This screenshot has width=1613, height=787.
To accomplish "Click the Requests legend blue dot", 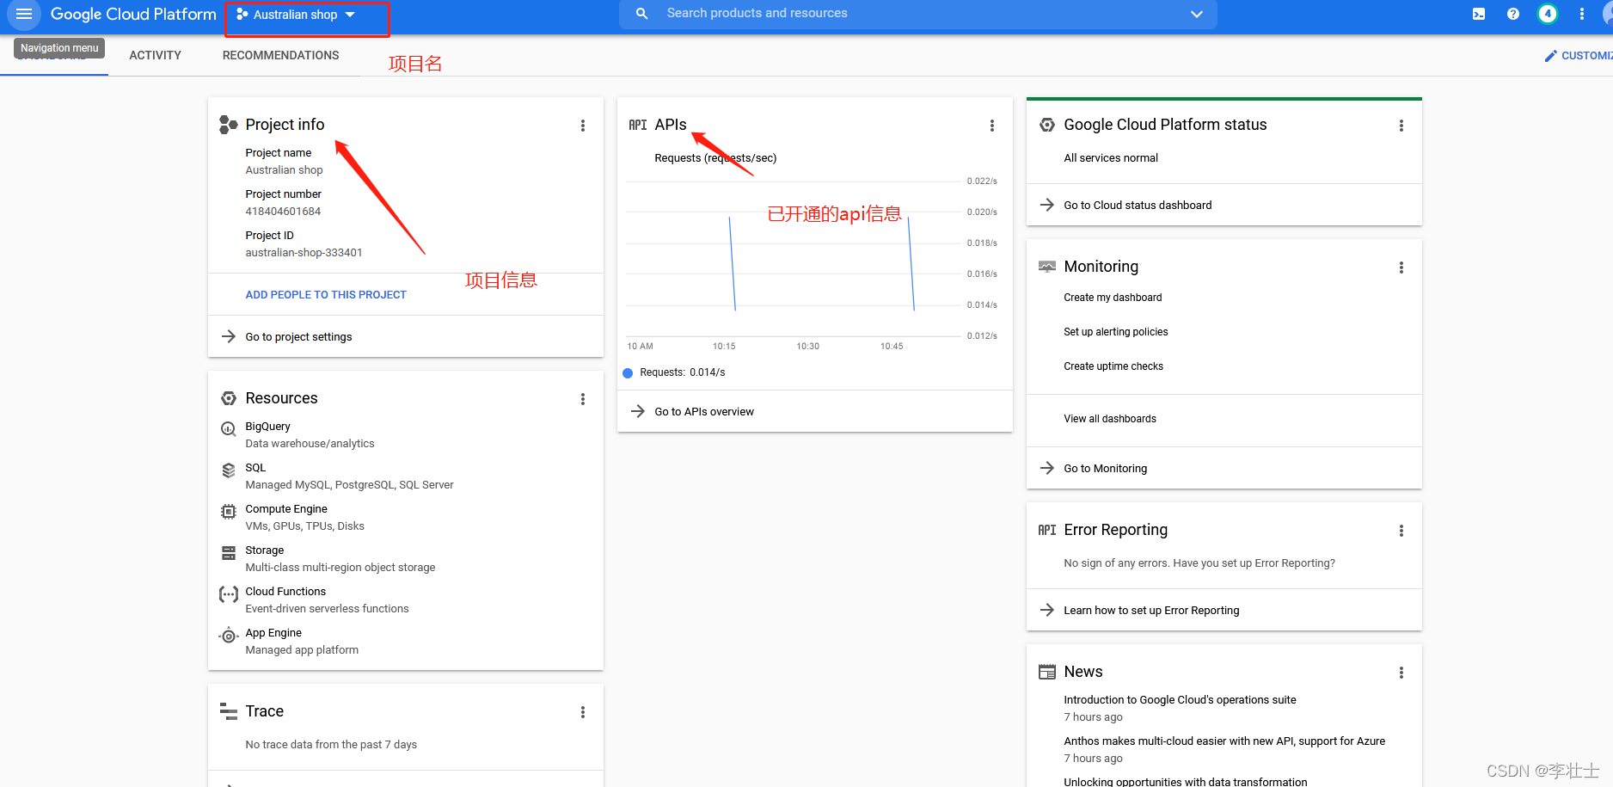I will click(628, 373).
